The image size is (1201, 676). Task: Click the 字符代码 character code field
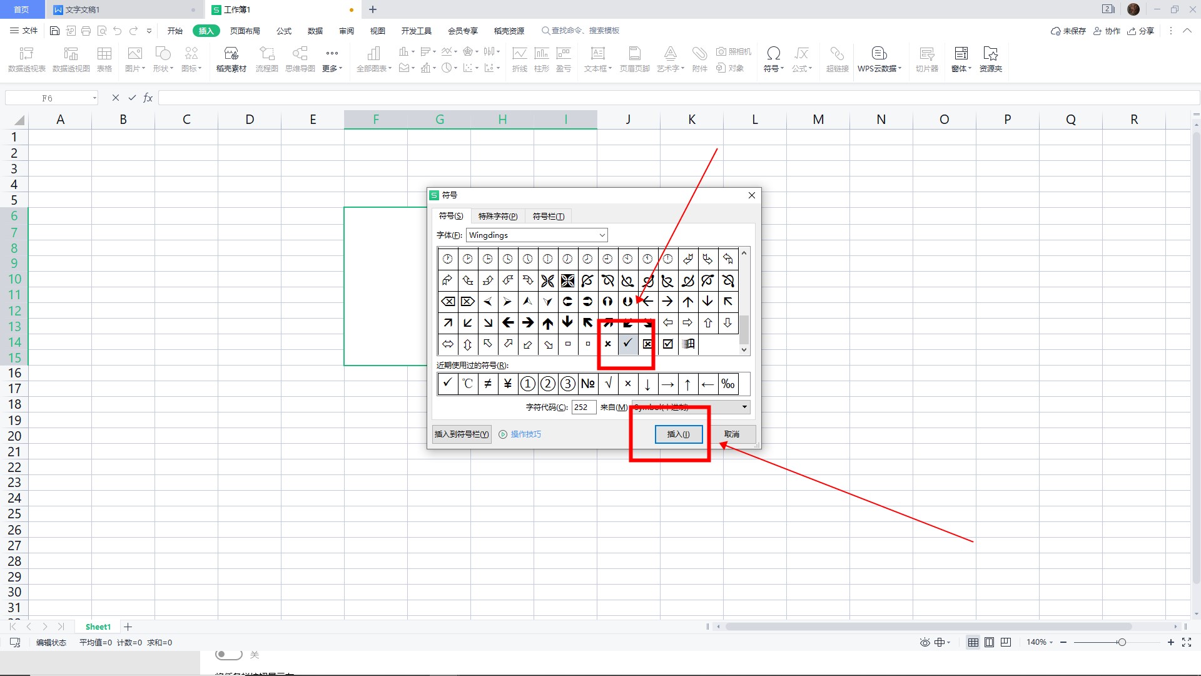(583, 407)
